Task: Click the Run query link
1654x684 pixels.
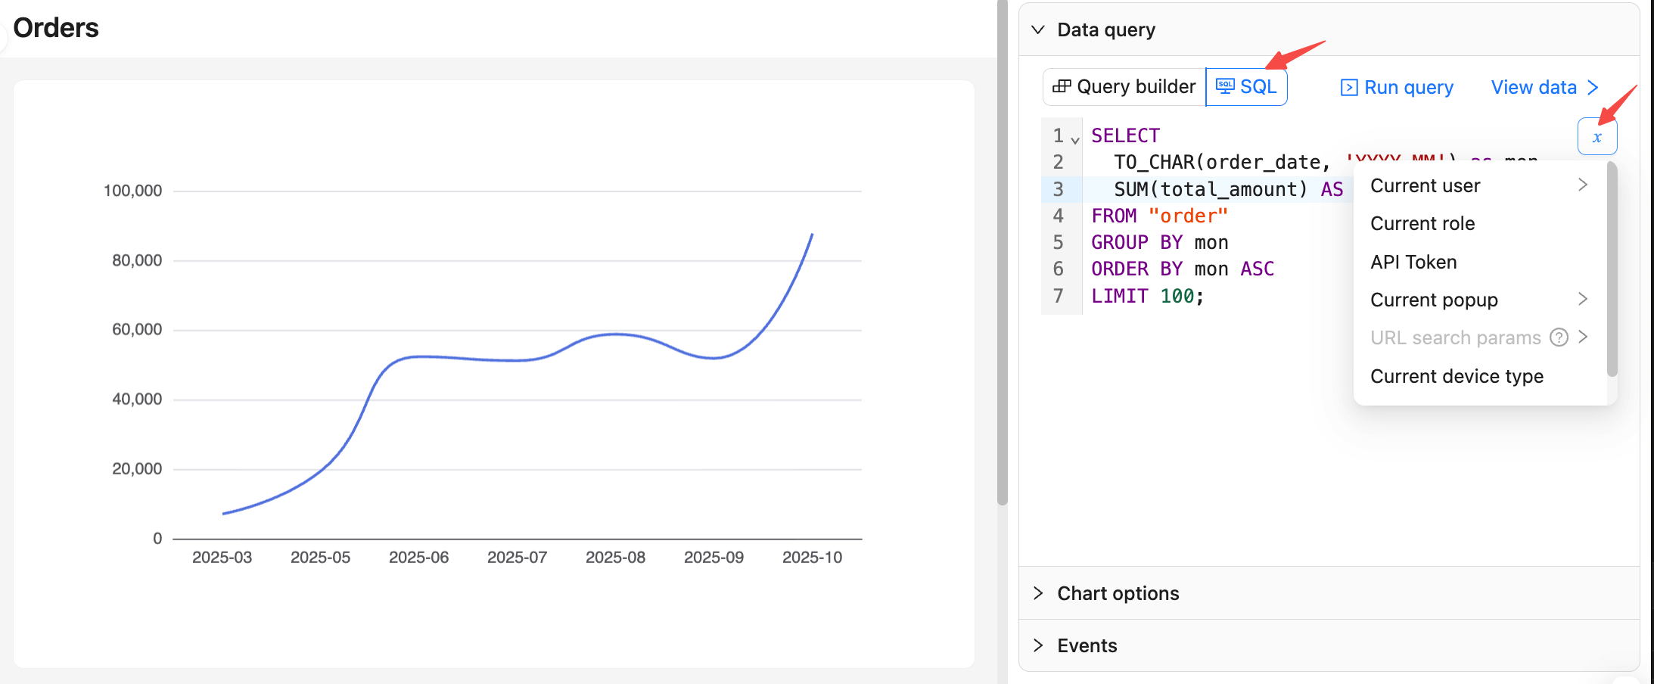Action: pos(1408,88)
